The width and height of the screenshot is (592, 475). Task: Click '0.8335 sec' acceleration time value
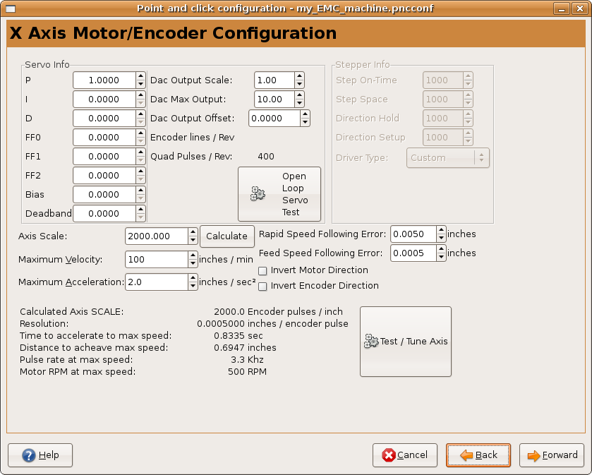click(238, 336)
